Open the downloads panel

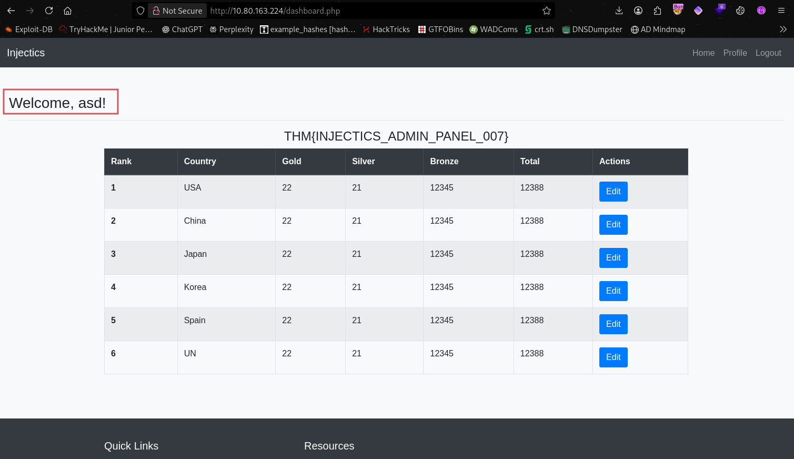(619, 11)
